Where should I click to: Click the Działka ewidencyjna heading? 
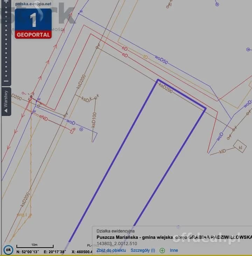click(115, 231)
